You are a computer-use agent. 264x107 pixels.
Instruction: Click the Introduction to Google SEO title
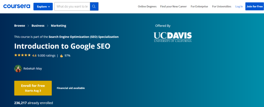(x=62, y=46)
